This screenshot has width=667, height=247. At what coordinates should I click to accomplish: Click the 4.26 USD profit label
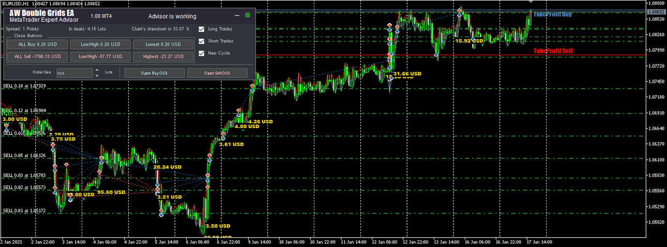(260, 121)
